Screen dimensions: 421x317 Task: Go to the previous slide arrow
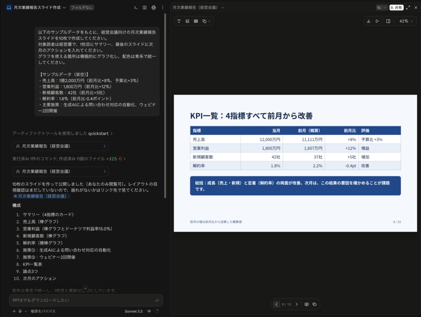pos(276,304)
